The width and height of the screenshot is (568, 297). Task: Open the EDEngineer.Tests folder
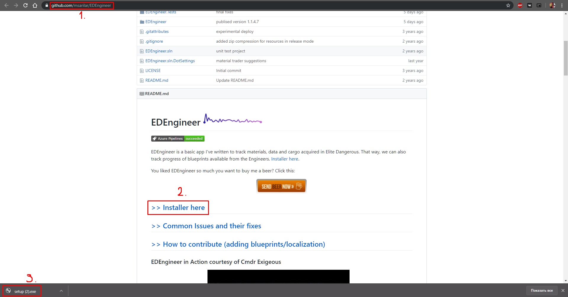pos(161,12)
